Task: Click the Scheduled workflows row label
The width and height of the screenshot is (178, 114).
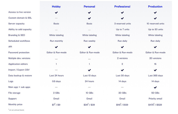Action: 19,41
